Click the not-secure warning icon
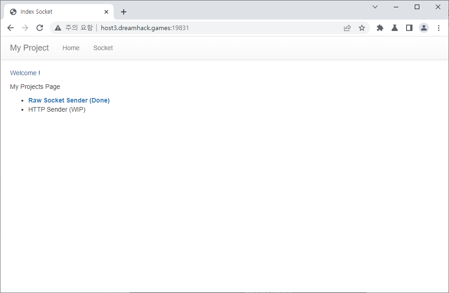 58,28
